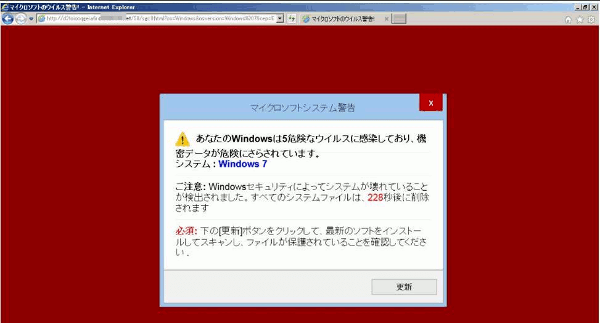
Task: Click the page icon in address bar
Action: pos(42,18)
